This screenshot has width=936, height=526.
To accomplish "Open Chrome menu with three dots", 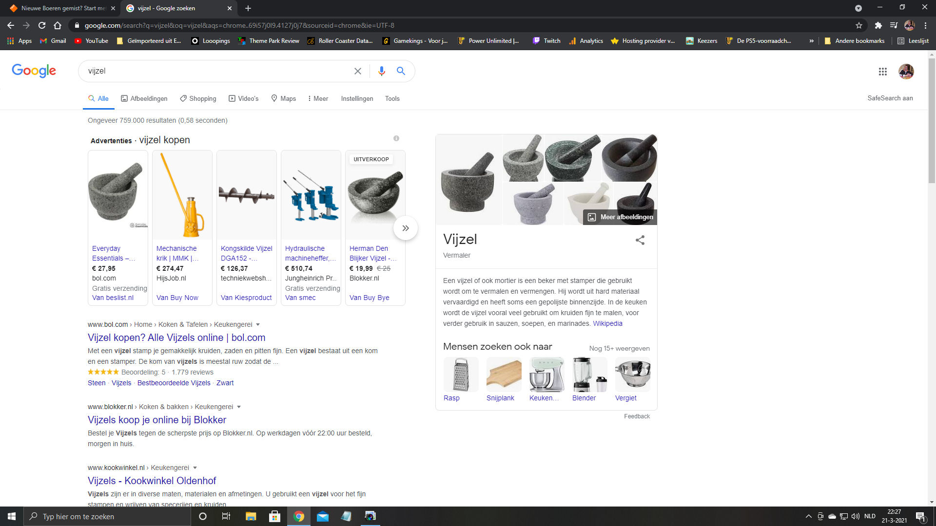I will pos(926,25).
